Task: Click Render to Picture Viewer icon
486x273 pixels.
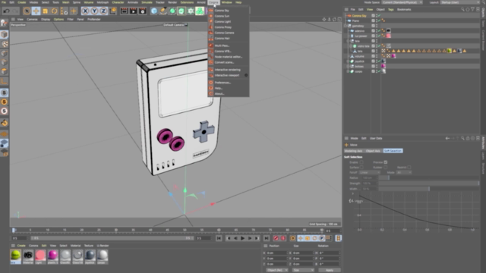Action: pos(134,11)
